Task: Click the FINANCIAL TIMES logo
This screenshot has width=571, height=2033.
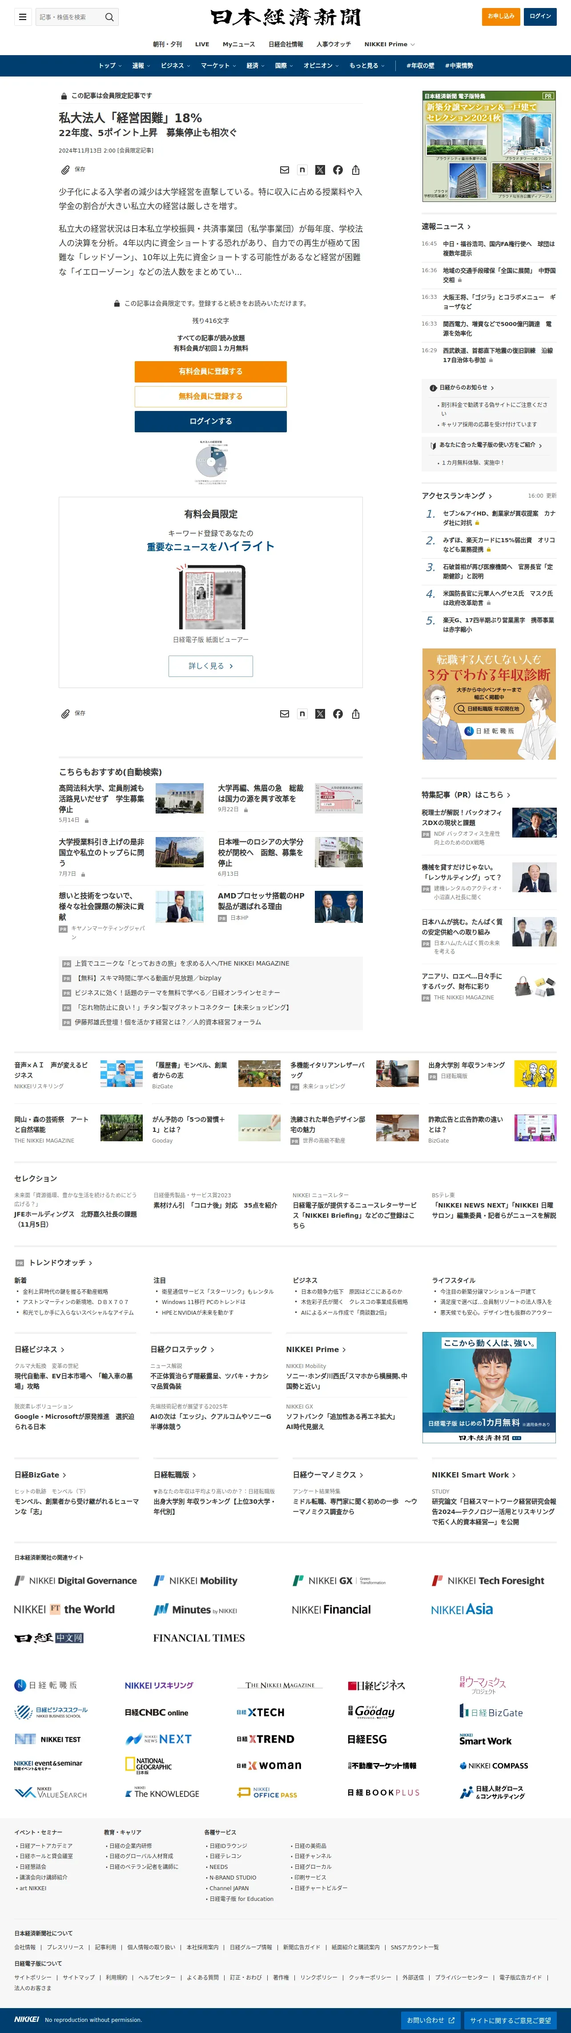Action: coord(199,1638)
